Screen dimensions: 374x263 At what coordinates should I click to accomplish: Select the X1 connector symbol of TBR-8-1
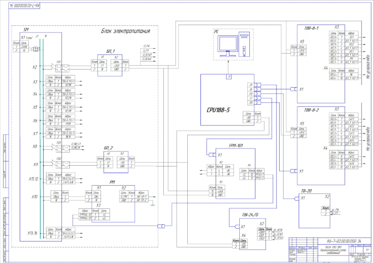pyautogui.click(x=294, y=89)
